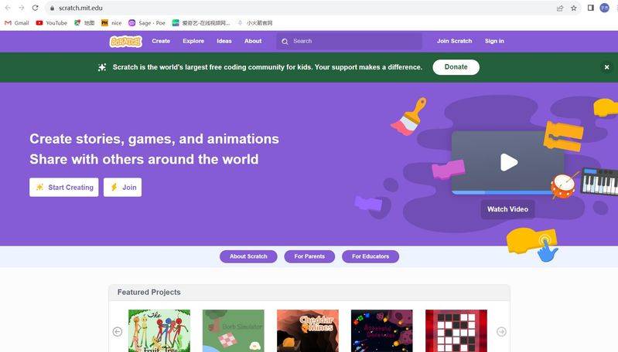Click the address bar URL
This screenshot has height=352, width=618.
(80, 8)
